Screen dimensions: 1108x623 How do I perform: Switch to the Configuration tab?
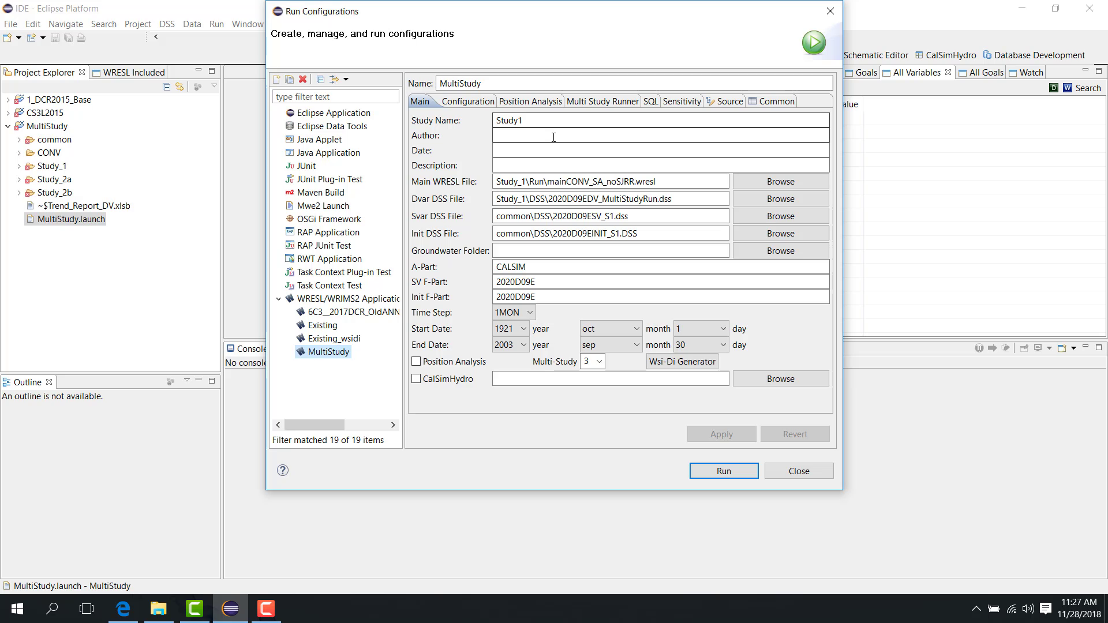[x=467, y=101]
